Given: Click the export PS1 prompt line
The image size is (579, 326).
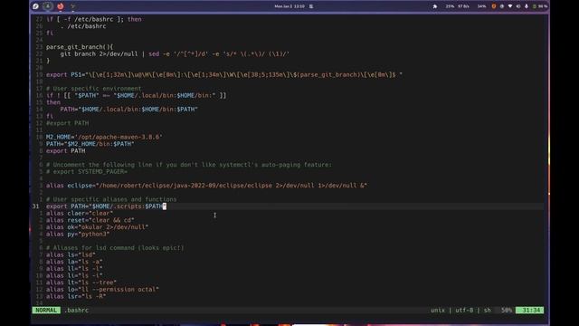Looking at the screenshot, I should pos(224,74).
